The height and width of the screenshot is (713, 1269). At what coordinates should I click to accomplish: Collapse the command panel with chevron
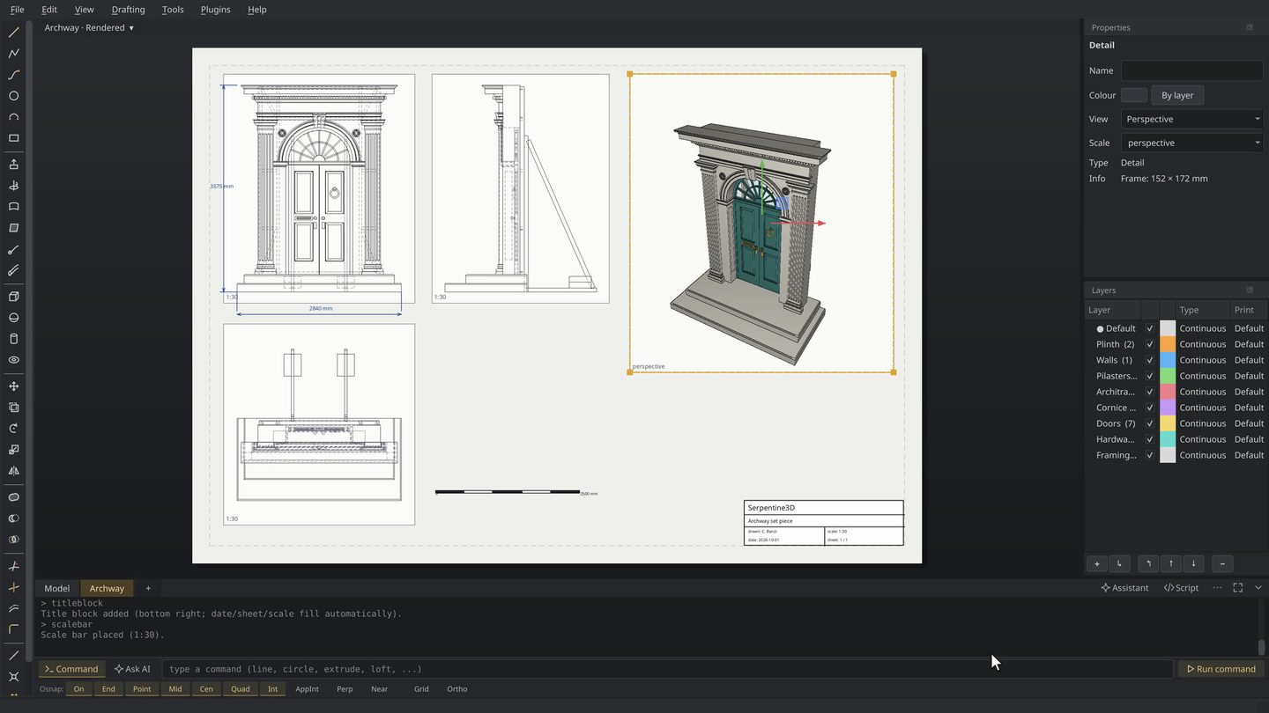(x=1258, y=588)
